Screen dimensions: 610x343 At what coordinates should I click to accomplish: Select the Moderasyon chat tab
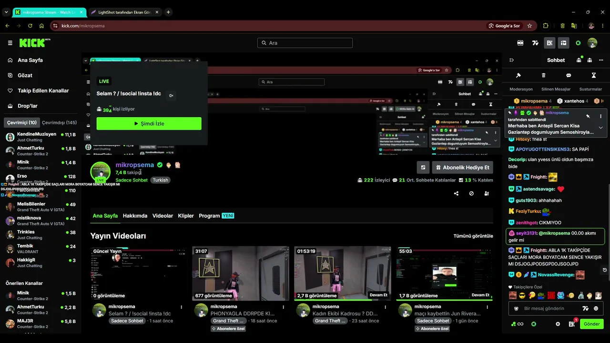(521, 89)
